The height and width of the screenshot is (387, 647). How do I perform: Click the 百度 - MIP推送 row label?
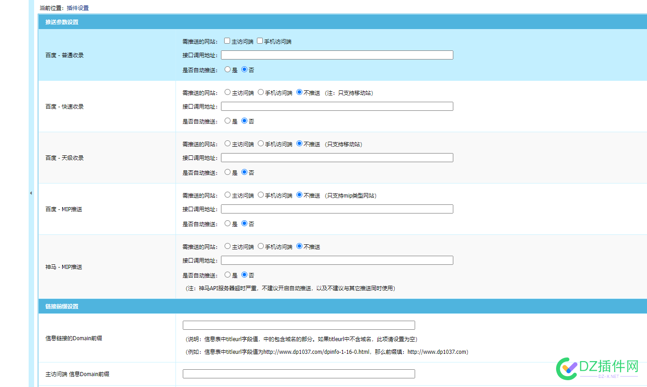(64, 209)
